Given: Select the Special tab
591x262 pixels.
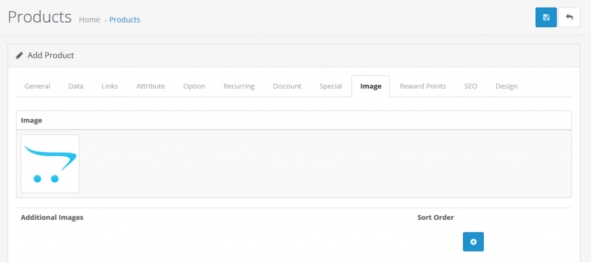Looking at the screenshot, I should pos(331,86).
